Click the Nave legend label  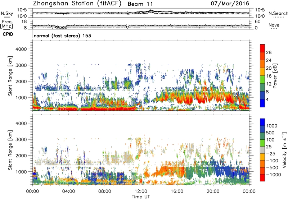(274, 25)
